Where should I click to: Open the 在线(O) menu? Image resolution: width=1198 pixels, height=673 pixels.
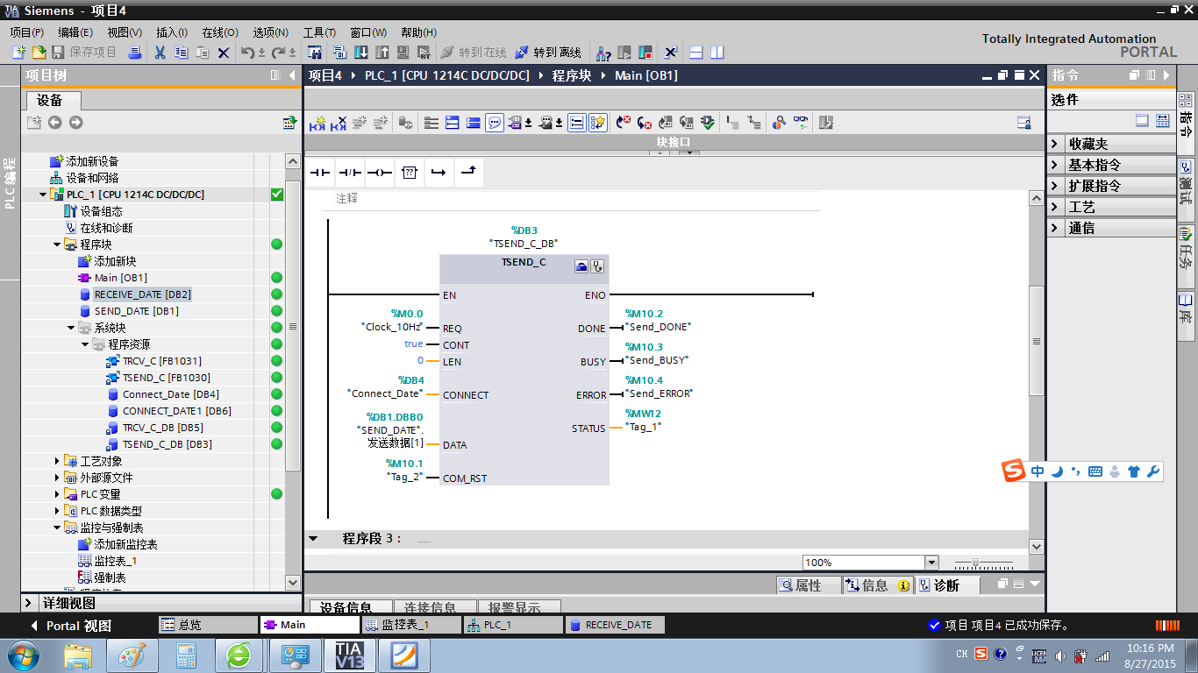coord(220,32)
